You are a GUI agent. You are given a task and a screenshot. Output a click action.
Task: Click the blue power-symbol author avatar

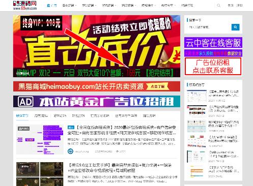70,151
